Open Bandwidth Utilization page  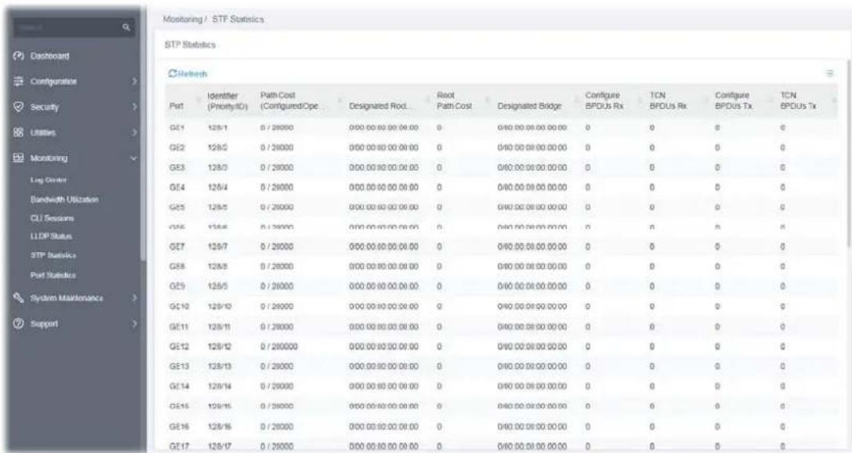click(64, 199)
